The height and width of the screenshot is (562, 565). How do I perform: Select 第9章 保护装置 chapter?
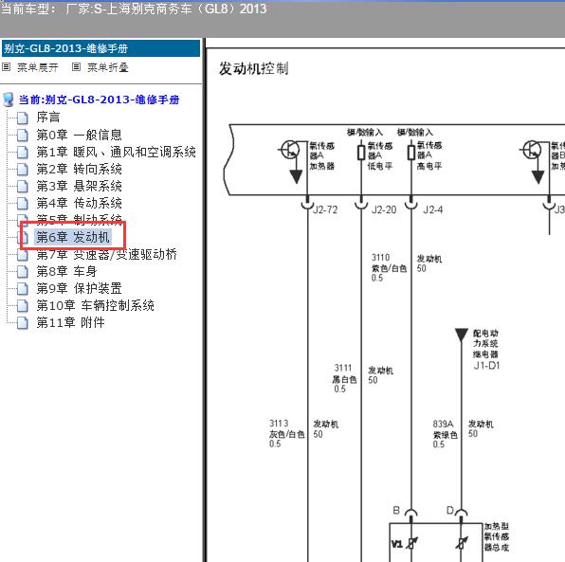tap(79, 288)
